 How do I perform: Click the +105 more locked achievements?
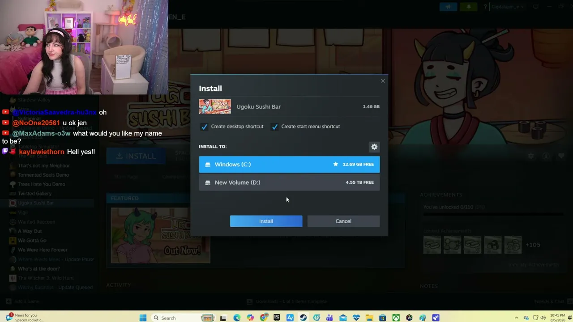click(x=533, y=245)
